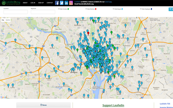
Task: Enable the Hide Vendors checkbox
Action: coord(59,9)
